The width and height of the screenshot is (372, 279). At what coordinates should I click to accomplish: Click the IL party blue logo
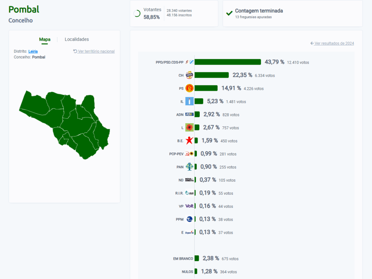(189, 101)
